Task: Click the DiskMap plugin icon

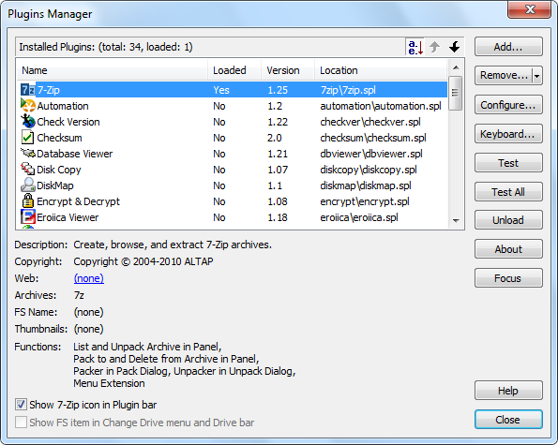Action: click(x=28, y=185)
